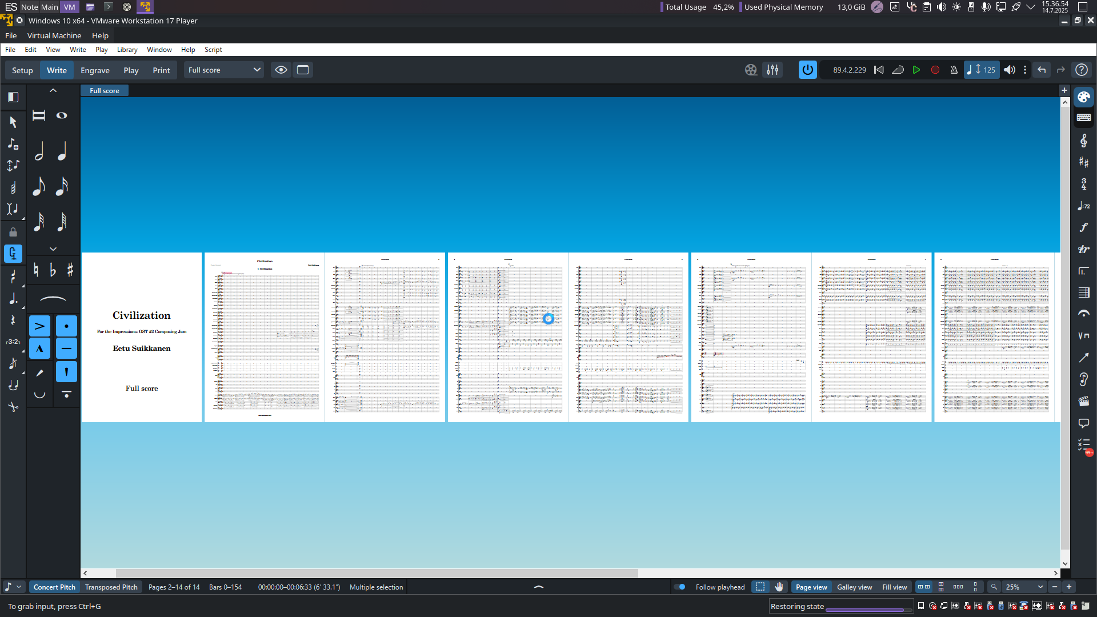
Task: Open the 25% zoom level dropdown
Action: coord(1025,587)
